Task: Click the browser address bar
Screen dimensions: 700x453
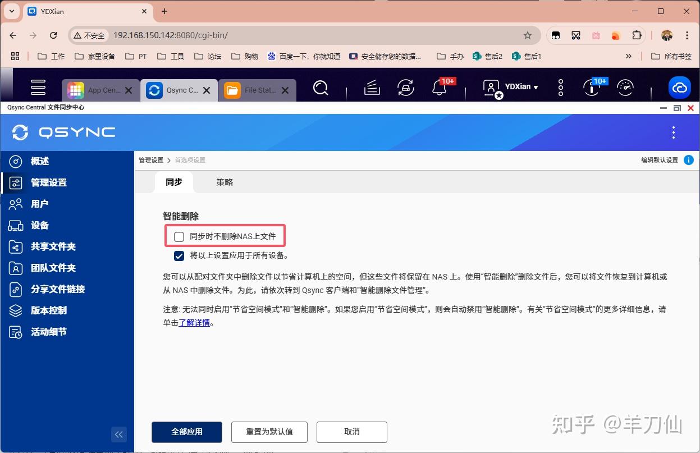Action: point(168,35)
